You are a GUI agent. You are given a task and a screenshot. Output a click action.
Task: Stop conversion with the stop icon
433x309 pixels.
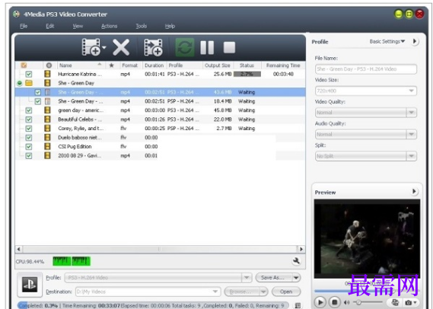click(229, 47)
